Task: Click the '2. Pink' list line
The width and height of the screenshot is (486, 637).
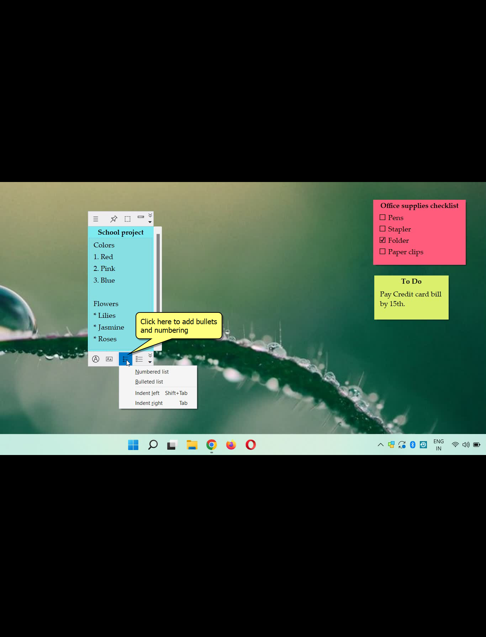Action: pyautogui.click(x=104, y=268)
